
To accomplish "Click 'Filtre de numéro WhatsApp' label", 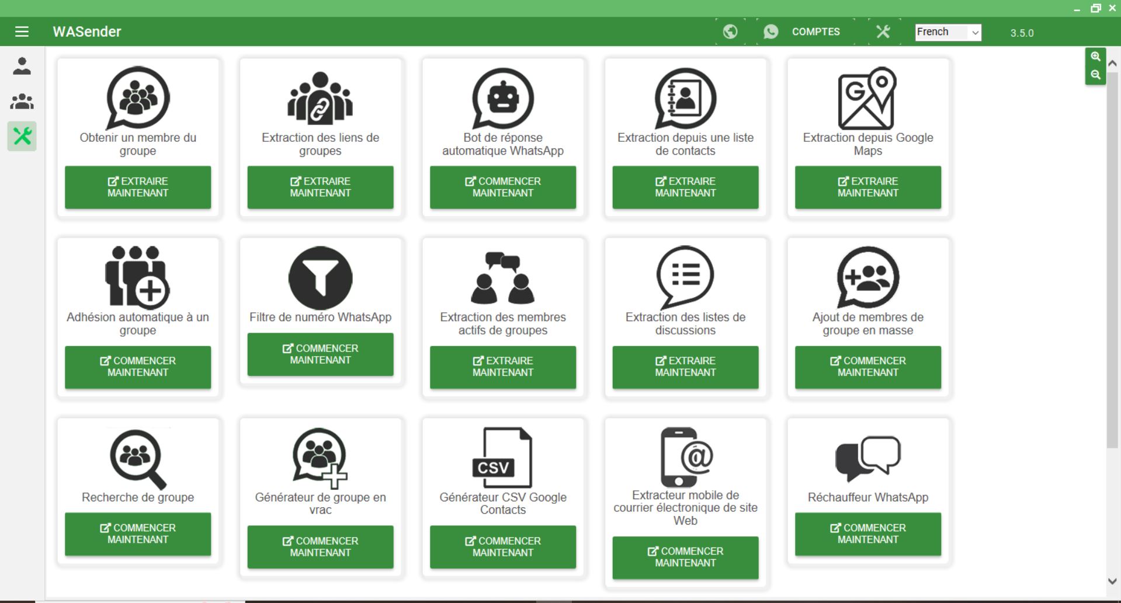I will tap(320, 318).
